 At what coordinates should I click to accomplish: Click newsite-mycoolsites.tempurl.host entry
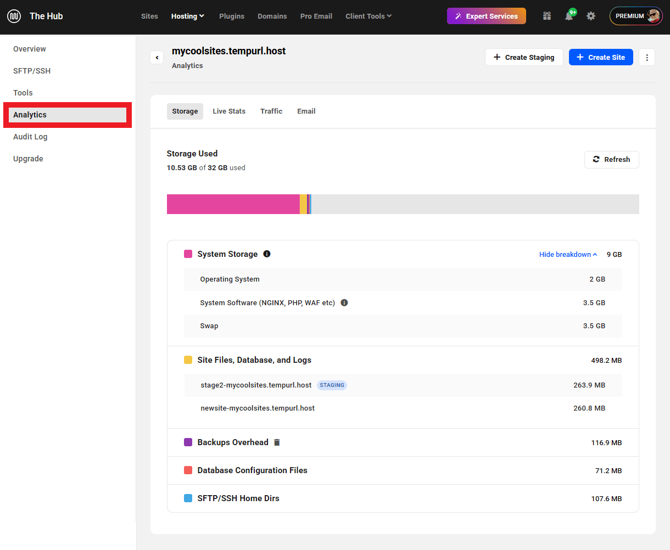pyautogui.click(x=258, y=408)
